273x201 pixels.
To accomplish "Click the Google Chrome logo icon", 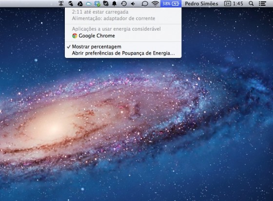I will [75, 36].
